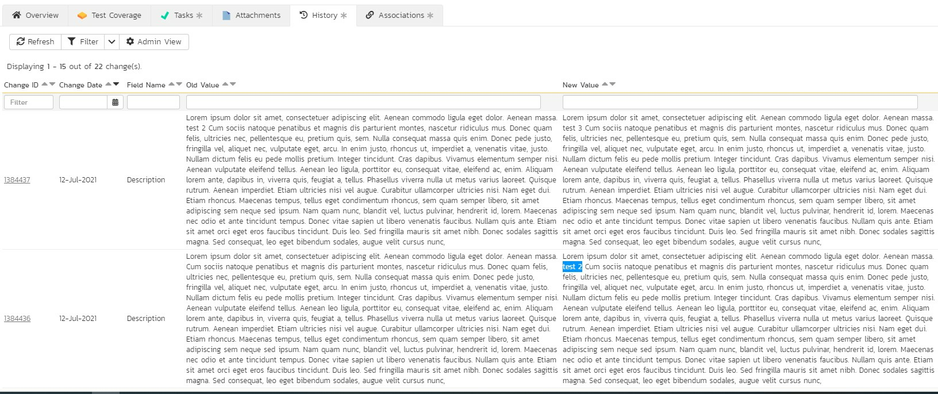The image size is (938, 394).
Task: Open the Change Date calendar picker
Action: pos(116,102)
